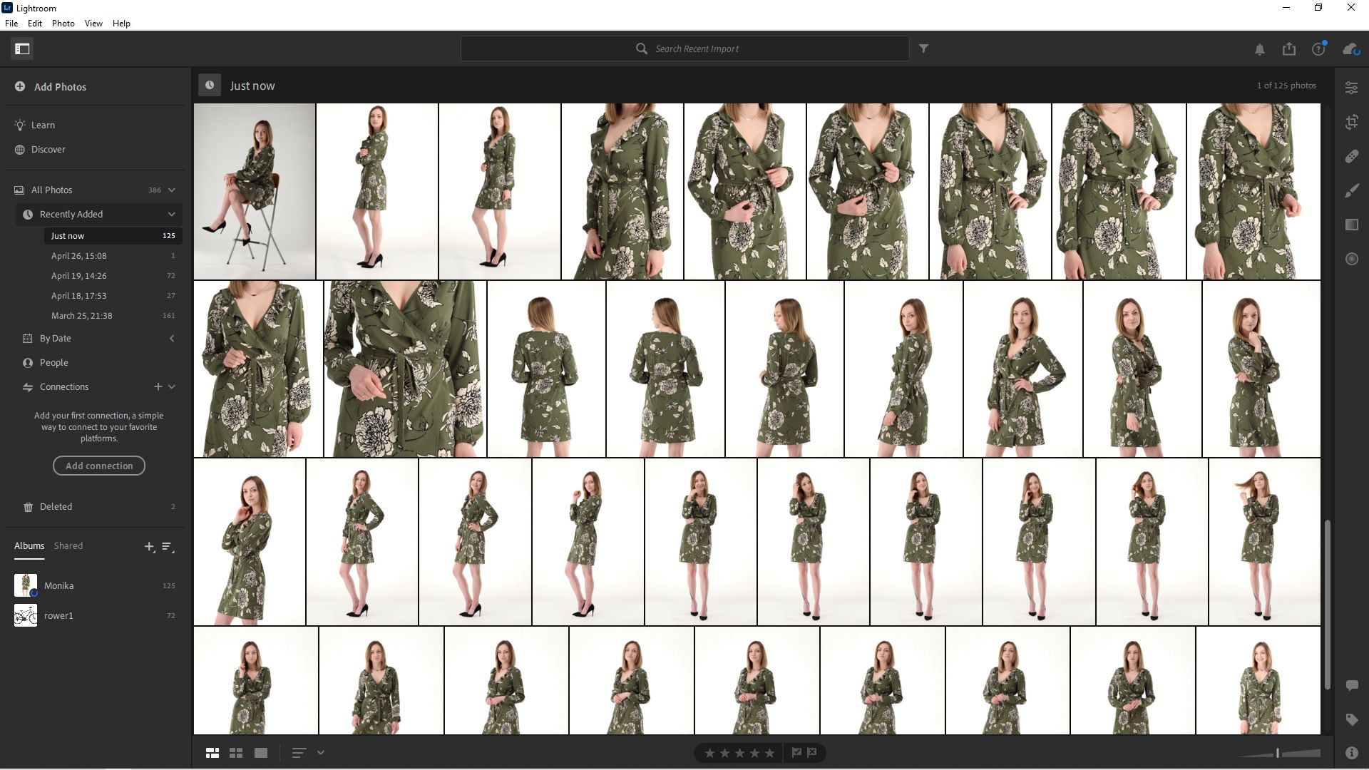Switch to detail single-photo view
The width and height of the screenshot is (1369, 770).
pyautogui.click(x=260, y=752)
